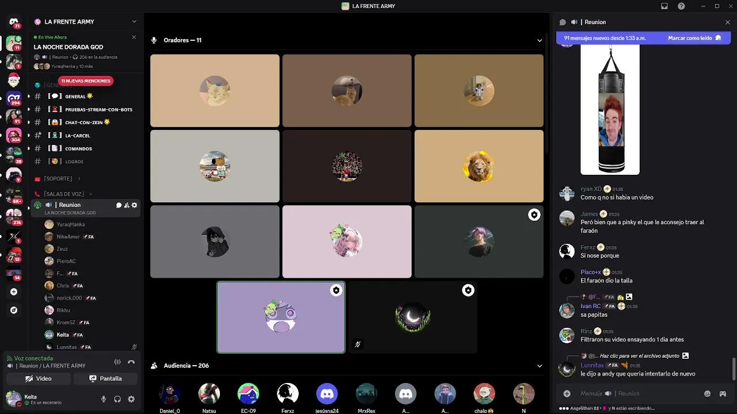Click Marcar como leído button
Viewport: 737px width, 414px height.
(x=694, y=38)
